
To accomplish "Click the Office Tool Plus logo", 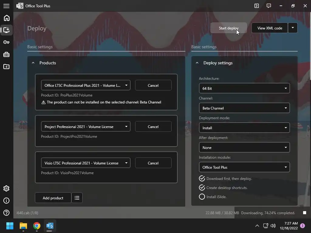I will pyautogui.click(x=20, y=6).
